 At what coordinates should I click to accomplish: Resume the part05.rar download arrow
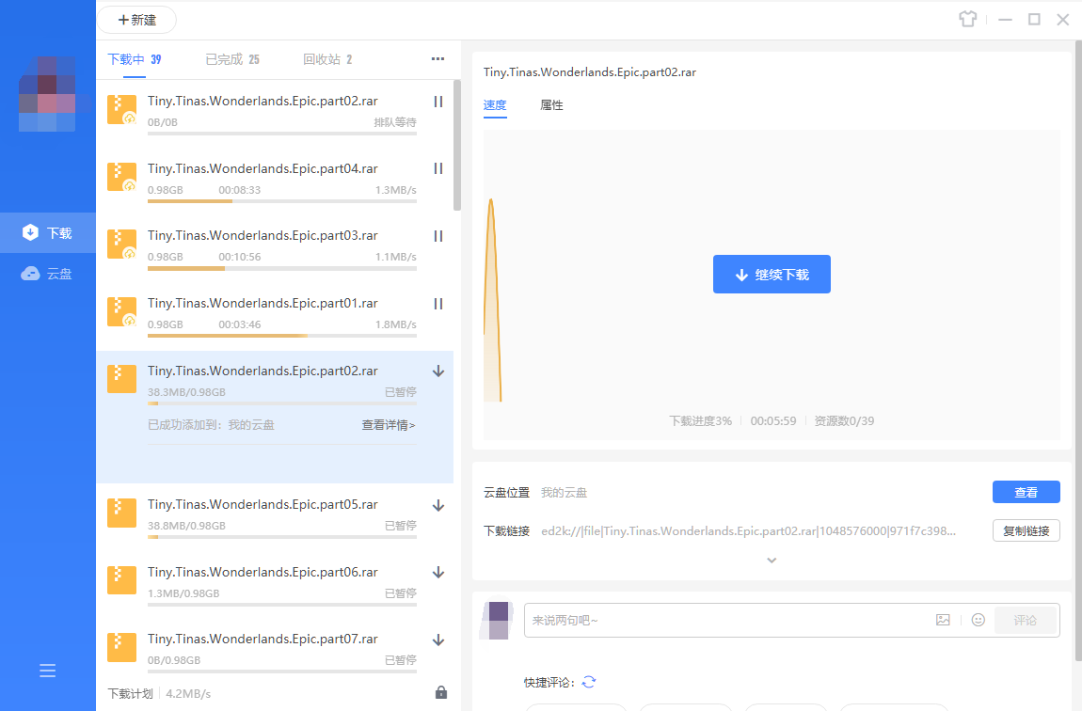click(x=438, y=506)
